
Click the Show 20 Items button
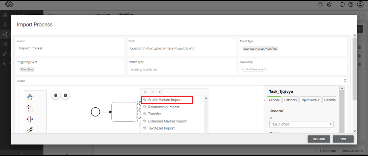(x=352, y=150)
